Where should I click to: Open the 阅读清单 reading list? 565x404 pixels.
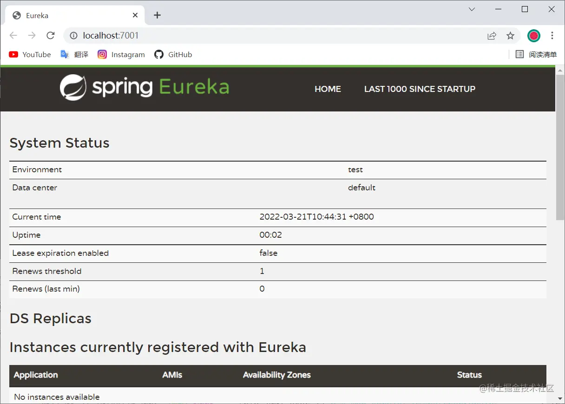pyautogui.click(x=536, y=54)
